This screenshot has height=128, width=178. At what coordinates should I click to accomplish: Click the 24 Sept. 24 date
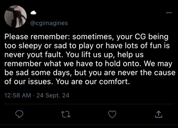[x=53, y=95]
